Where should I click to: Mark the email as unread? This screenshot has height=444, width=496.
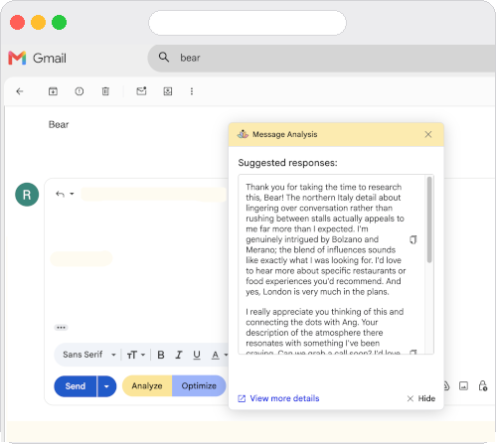(x=141, y=91)
